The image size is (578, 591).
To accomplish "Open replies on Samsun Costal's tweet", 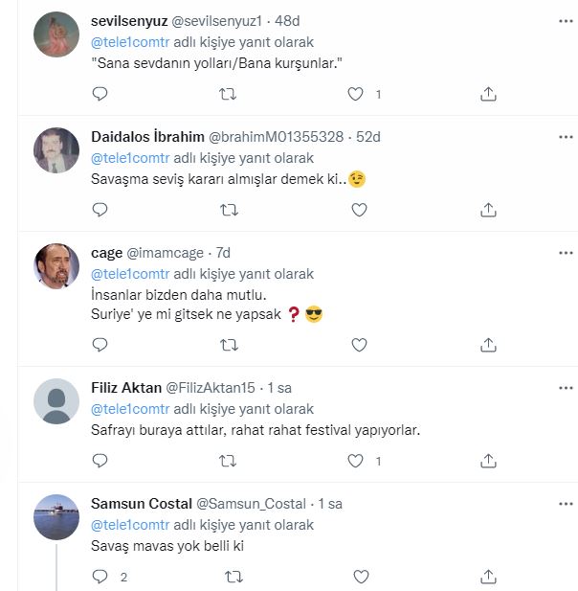I will coord(100,577).
